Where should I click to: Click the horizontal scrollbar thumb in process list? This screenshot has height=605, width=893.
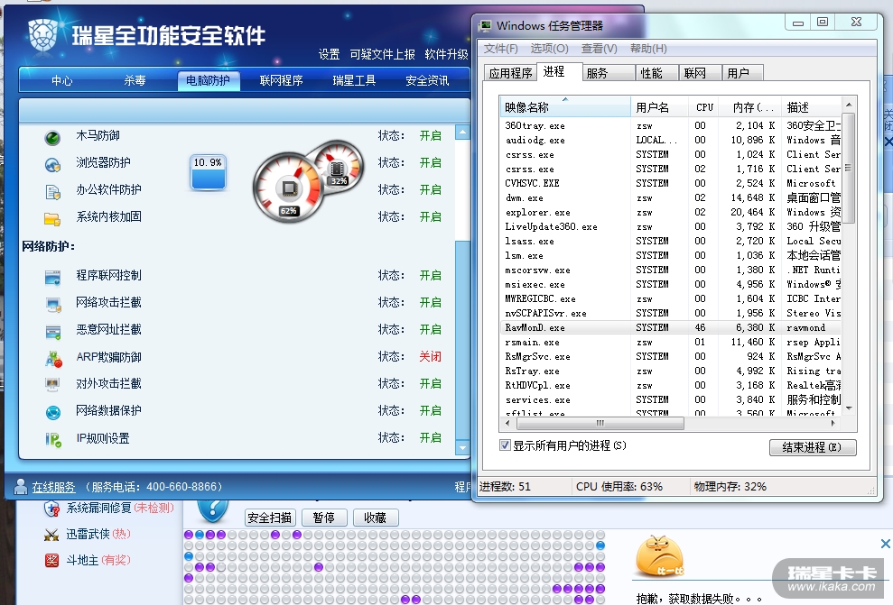point(600,423)
